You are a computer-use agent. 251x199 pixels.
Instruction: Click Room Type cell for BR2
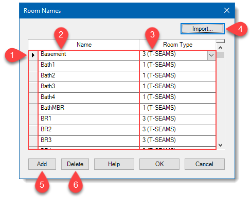click(177, 130)
